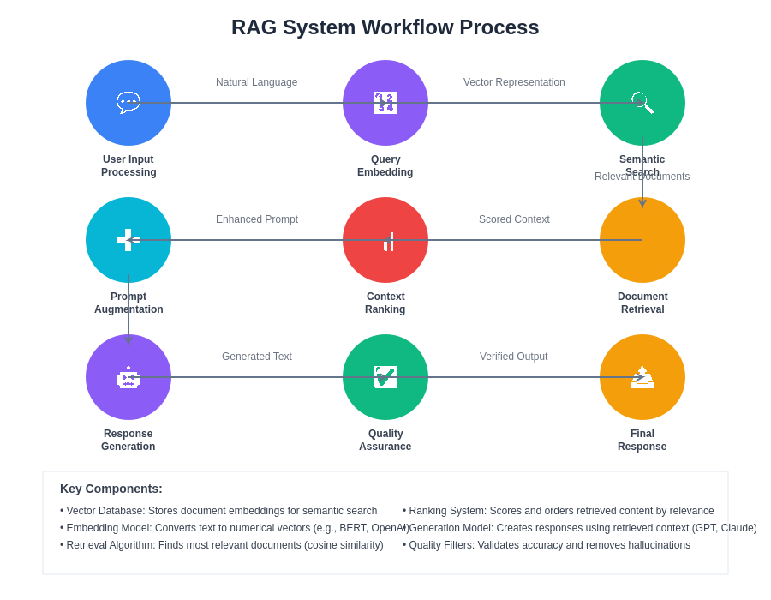Select the Vector Database bullet point
This screenshot has width=771, height=600.
218,511
